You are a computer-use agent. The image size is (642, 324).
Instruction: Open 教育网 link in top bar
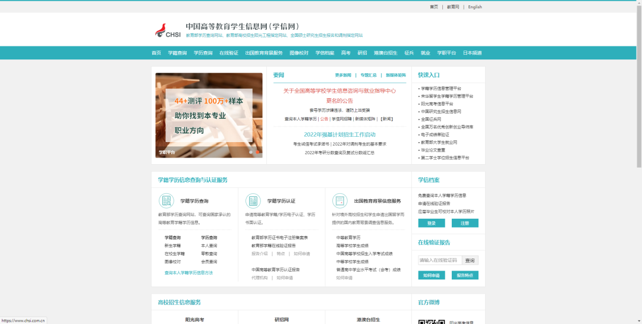(453, 7)
